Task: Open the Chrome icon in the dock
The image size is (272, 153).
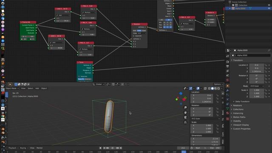Action: point(3,116)
